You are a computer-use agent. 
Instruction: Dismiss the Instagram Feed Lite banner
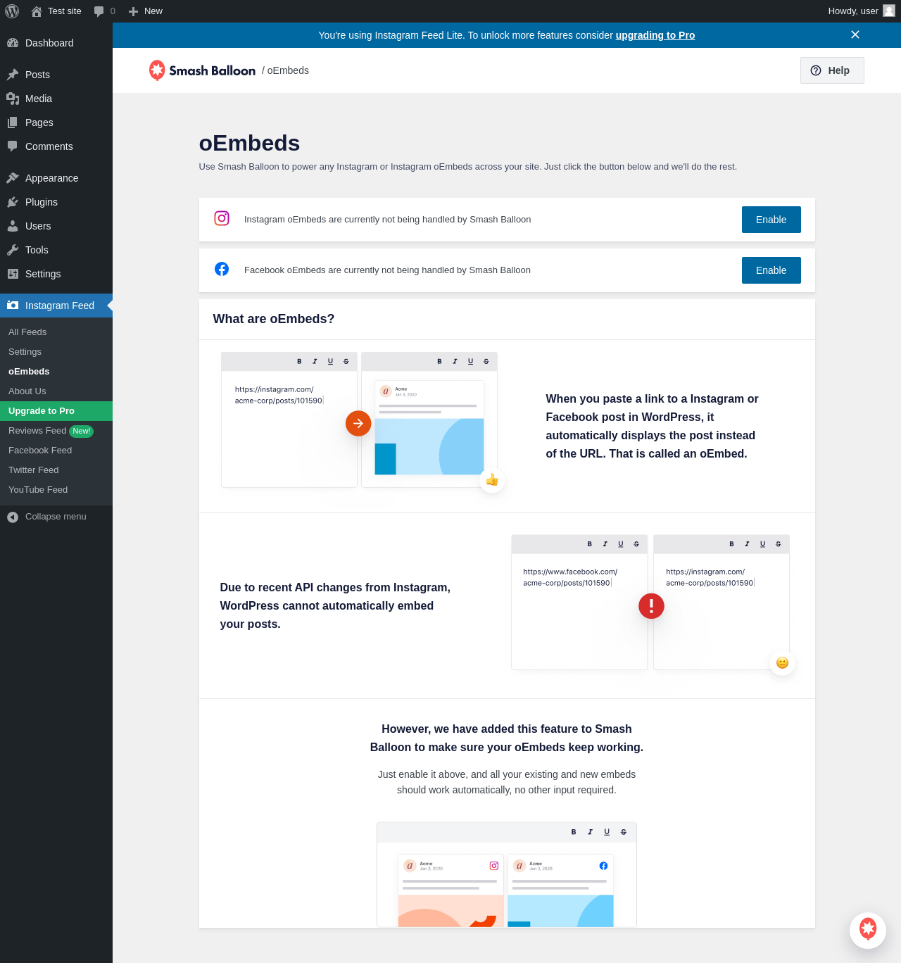tap(855, 34)
